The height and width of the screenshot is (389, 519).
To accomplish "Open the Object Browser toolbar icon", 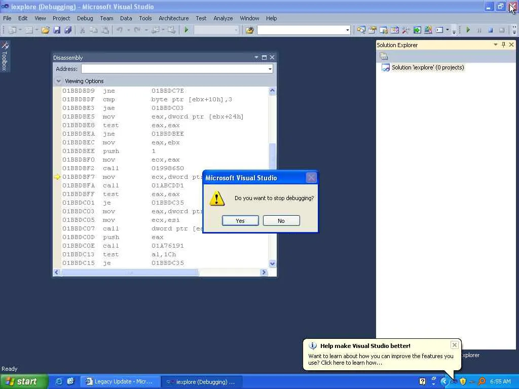I will coord(384,30).
